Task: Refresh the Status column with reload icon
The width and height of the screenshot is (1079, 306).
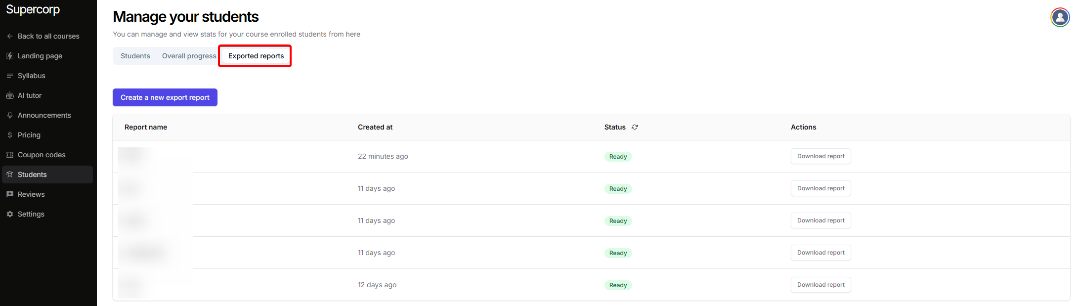Action: [x=635, y=127]
